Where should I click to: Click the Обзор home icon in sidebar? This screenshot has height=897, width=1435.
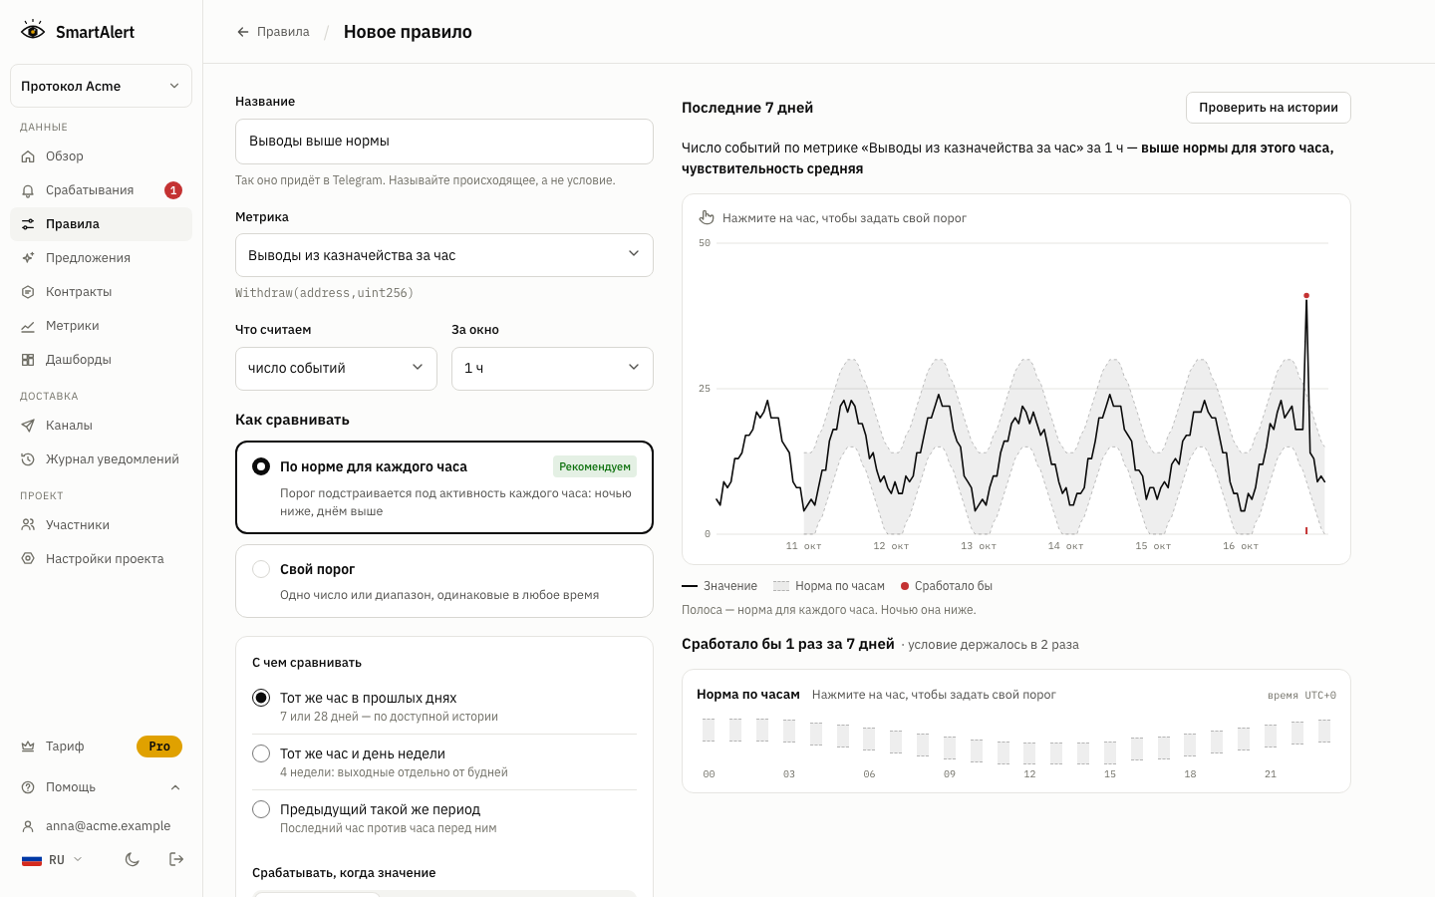pos(28,156)
